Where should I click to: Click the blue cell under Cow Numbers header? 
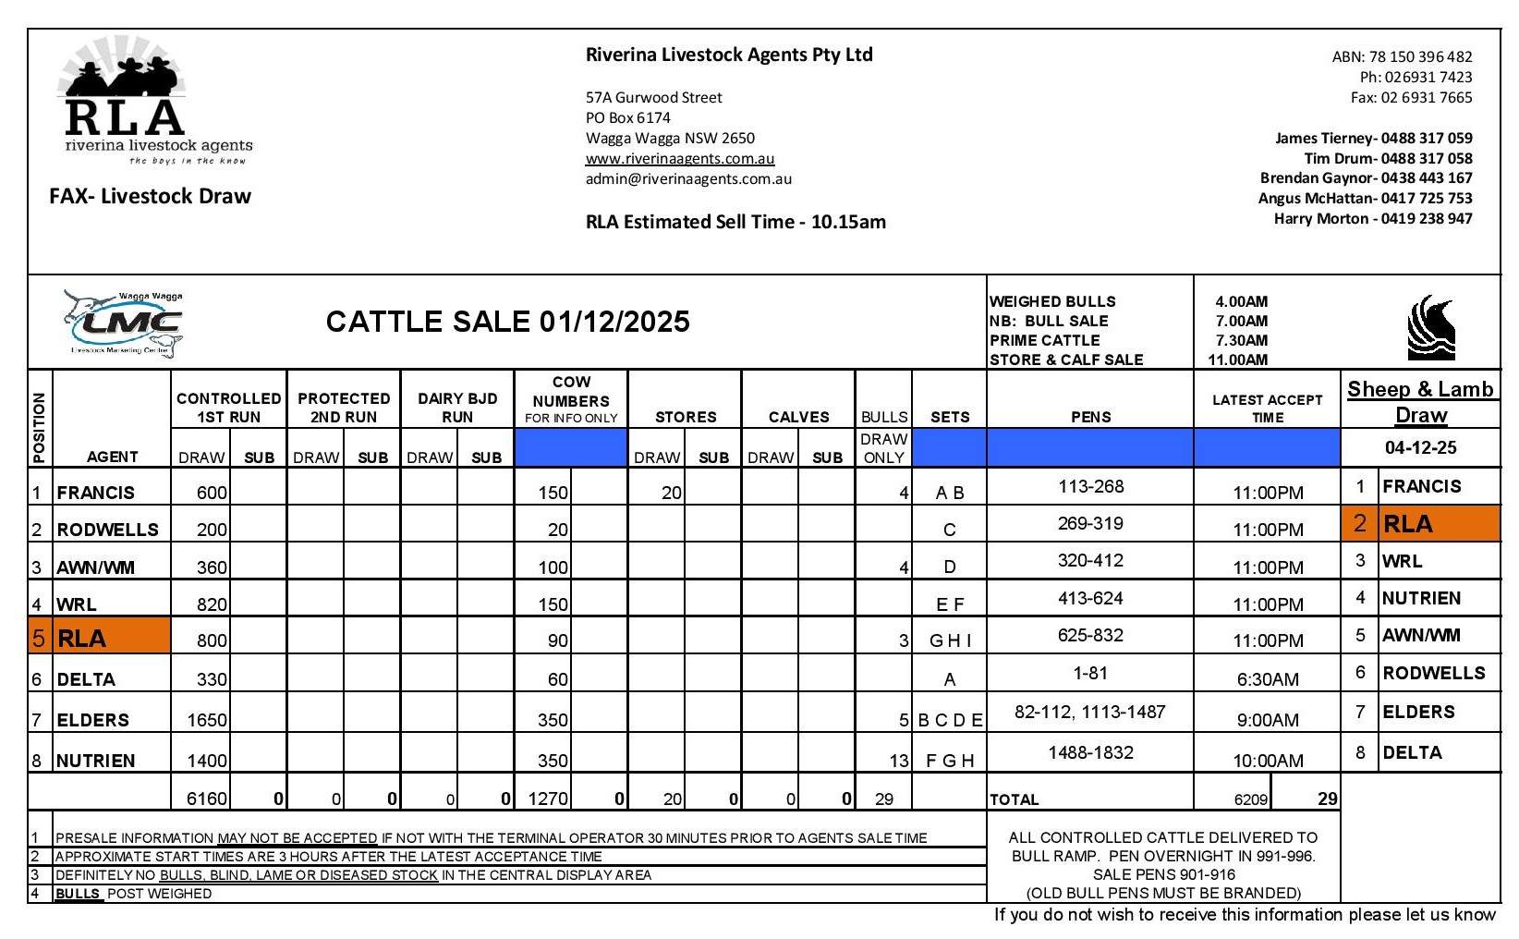(x=570, y=447)
